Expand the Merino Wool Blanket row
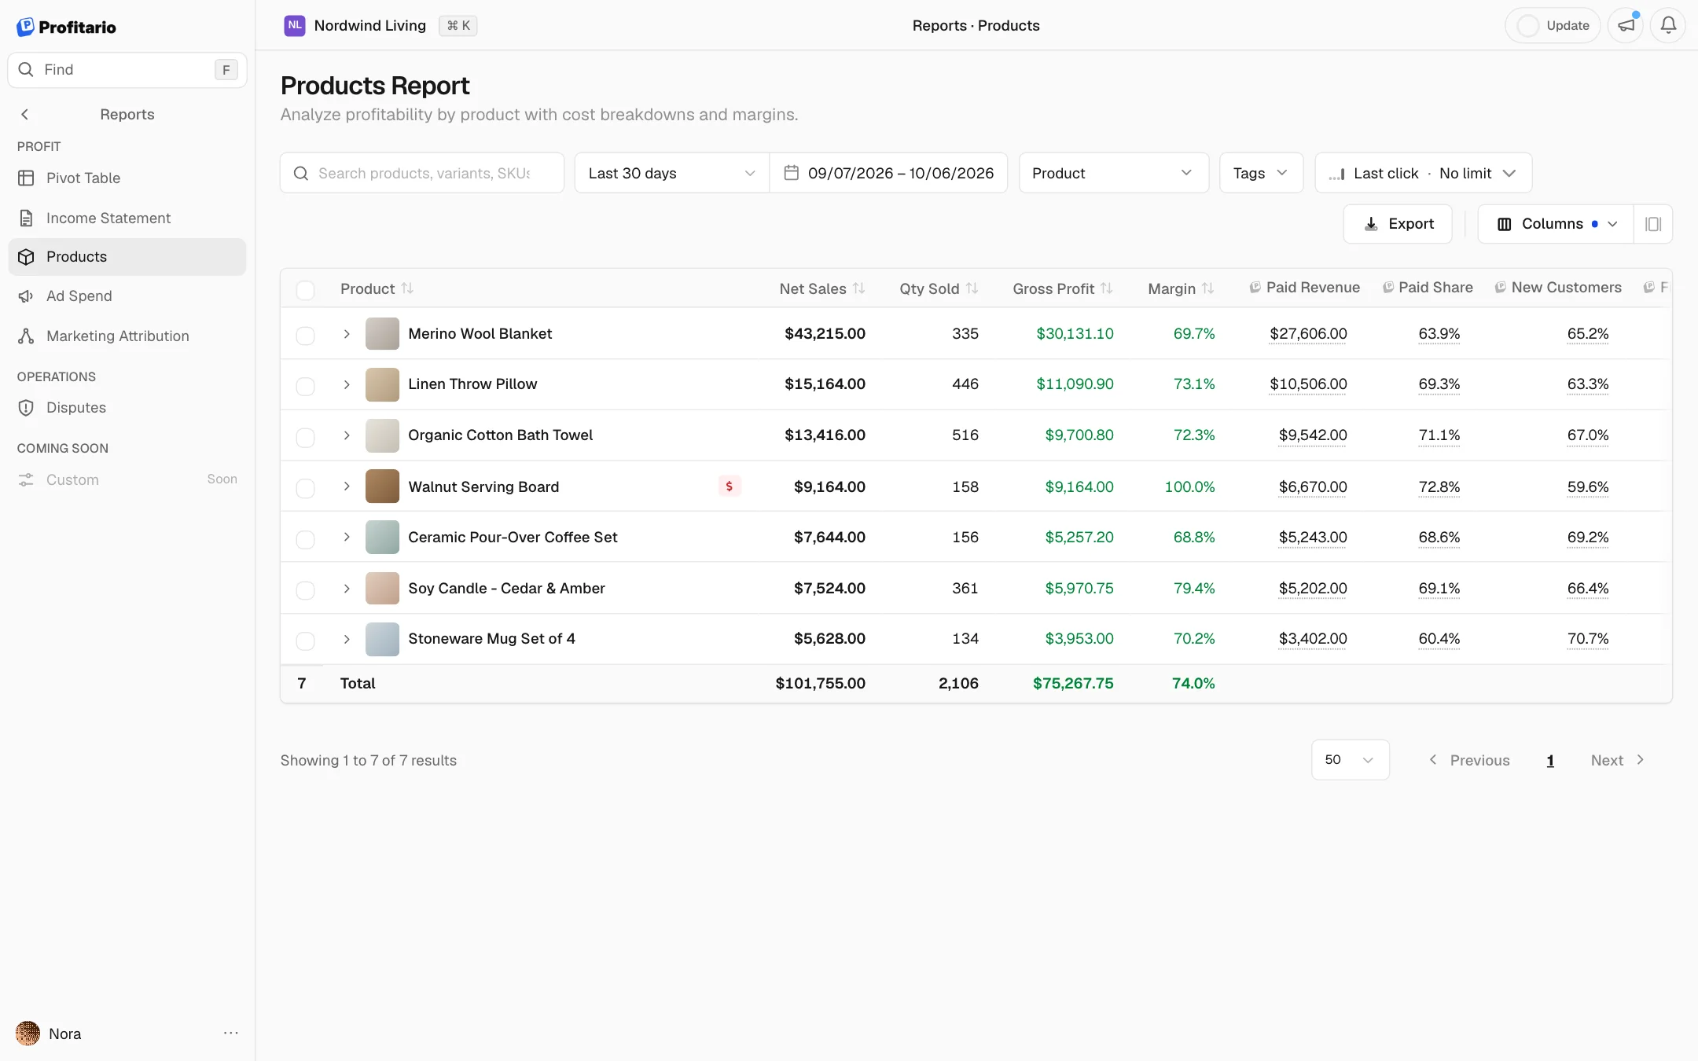 coord(347,334)
